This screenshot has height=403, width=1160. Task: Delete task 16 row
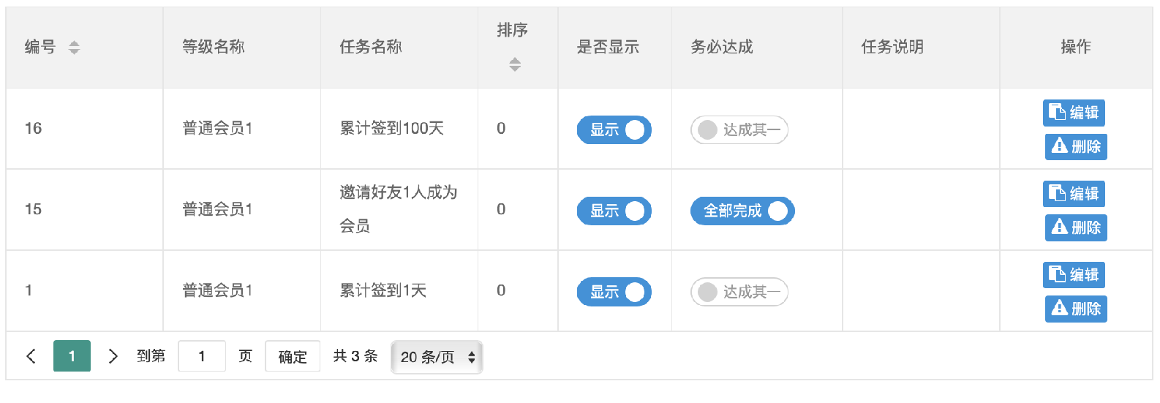tap(1076, 146)
